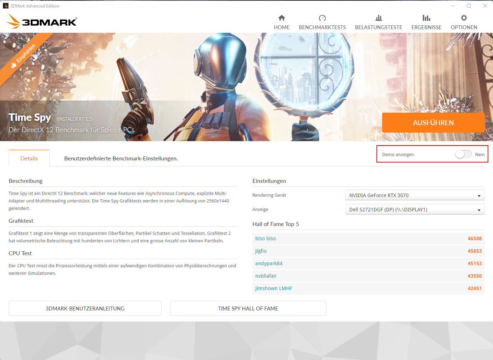Viewport: 493px width, 360px height.
Task: Go to BENCHMARKTESTS menu label
Action: point(322,27)
